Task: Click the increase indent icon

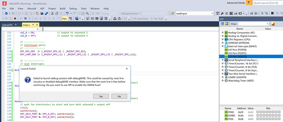Action: 256,13
